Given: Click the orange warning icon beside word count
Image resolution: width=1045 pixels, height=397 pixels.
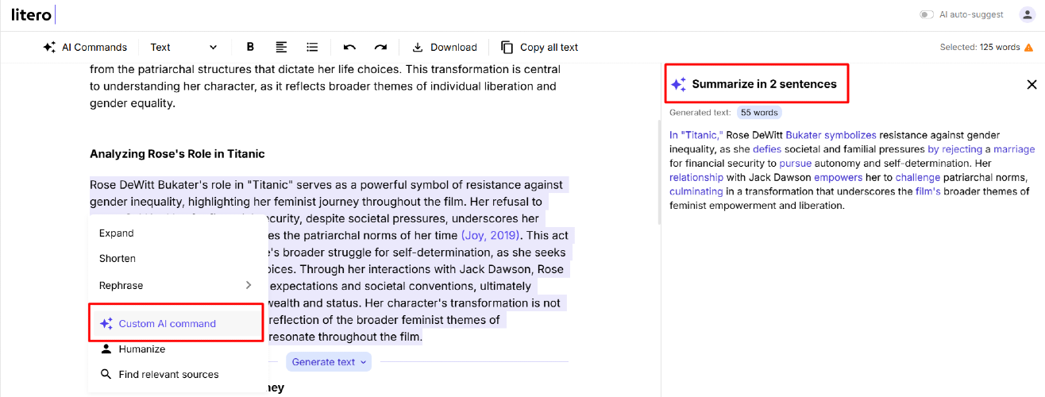Looking at the screenshot, I should 1028,48.
